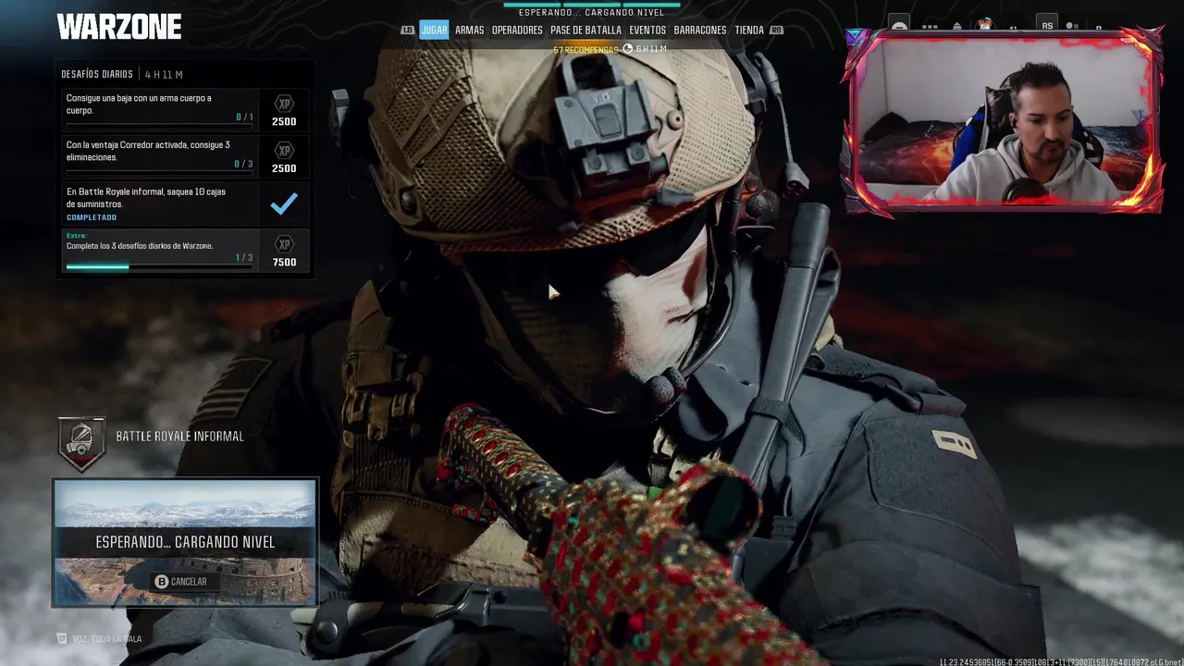Click the RS stick icon in top bar
Screen dimensions: 1184x666
[1047, 24]
